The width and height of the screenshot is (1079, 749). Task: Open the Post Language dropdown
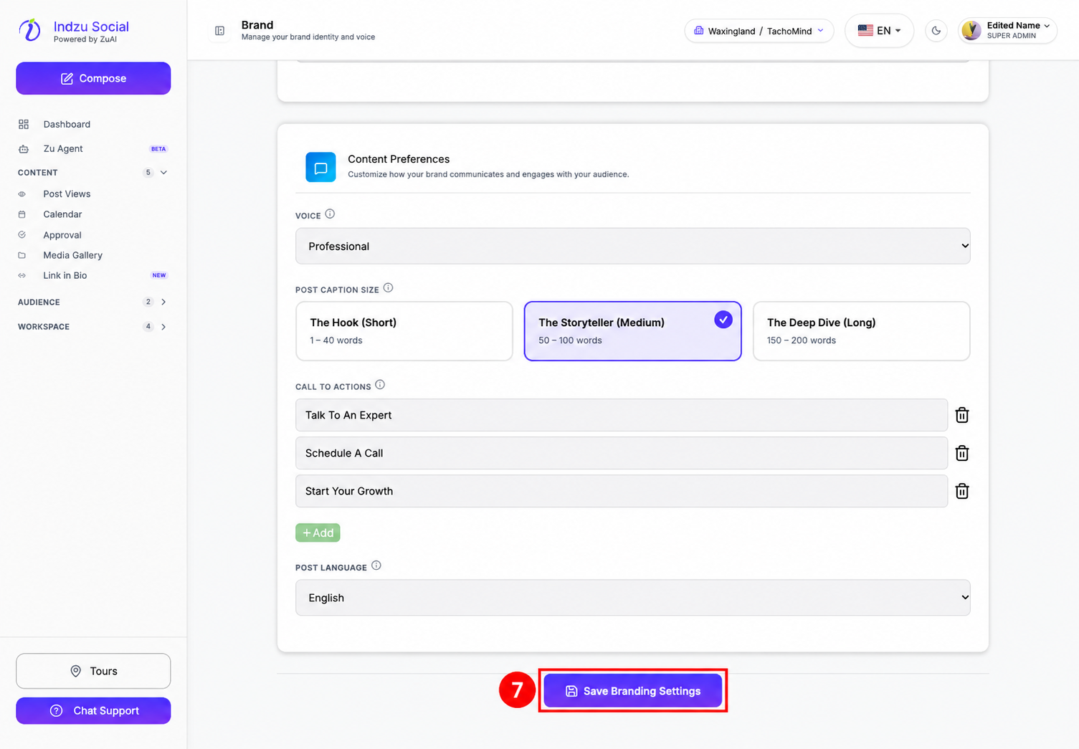633,598
